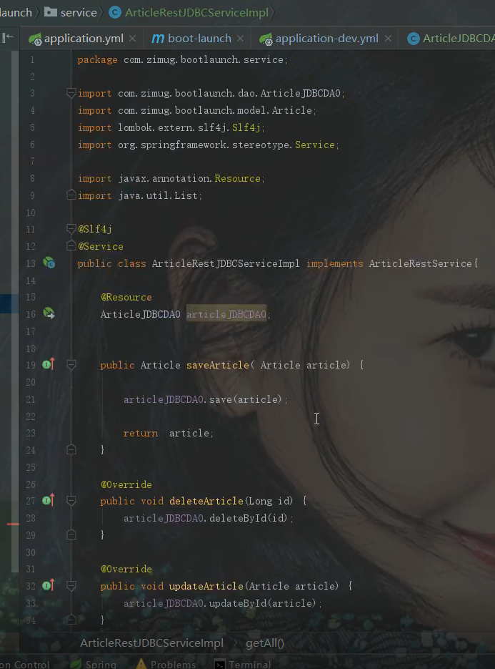Close the application.yml tab
Screen dimensions: 495x669
click(x=132, y=39)
